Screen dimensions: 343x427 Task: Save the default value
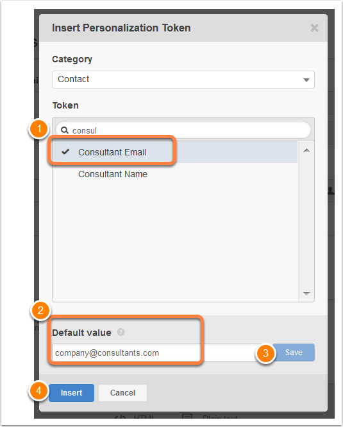coord(294,353)
